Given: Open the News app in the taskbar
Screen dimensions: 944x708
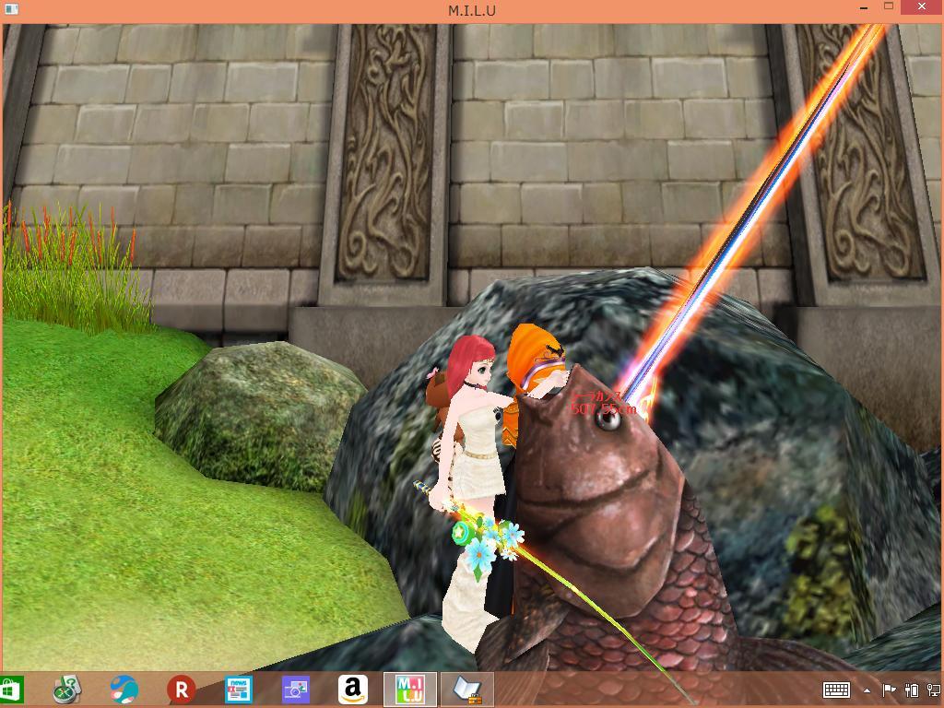Looking at the screenshot, I should click(239, 689).
